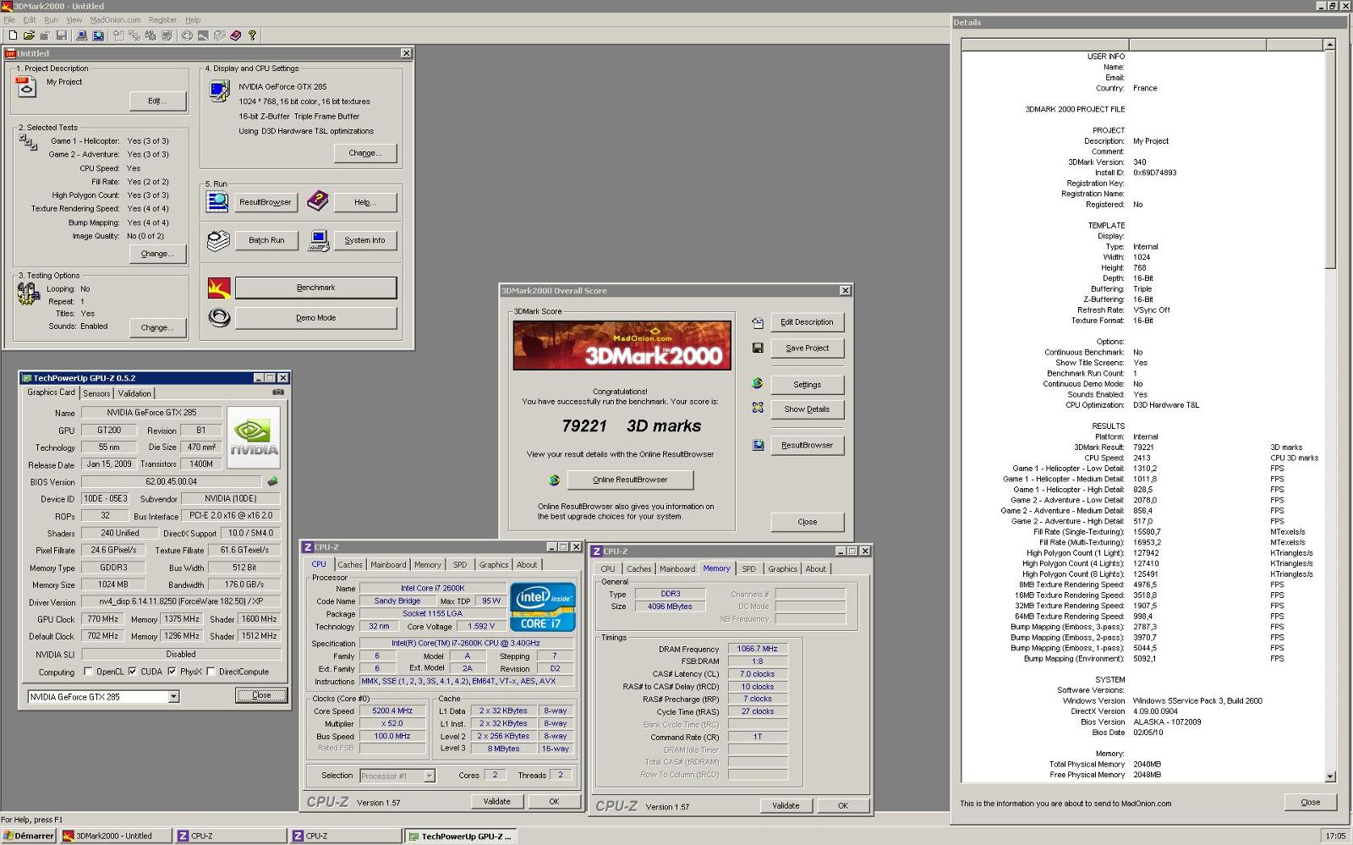This screenshot has width=1353, height=845.
Task: Click the Benchmark button
Action: click(315, 288)
